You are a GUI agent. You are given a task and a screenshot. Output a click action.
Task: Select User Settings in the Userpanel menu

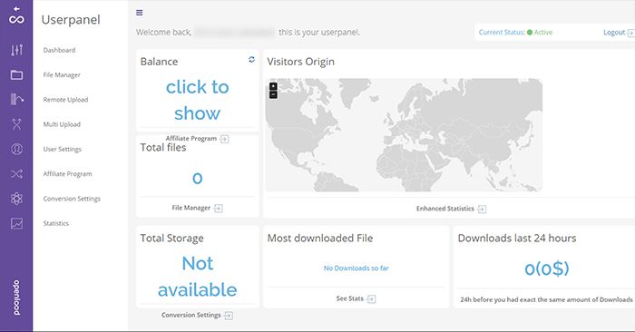[x=62, y=149]
